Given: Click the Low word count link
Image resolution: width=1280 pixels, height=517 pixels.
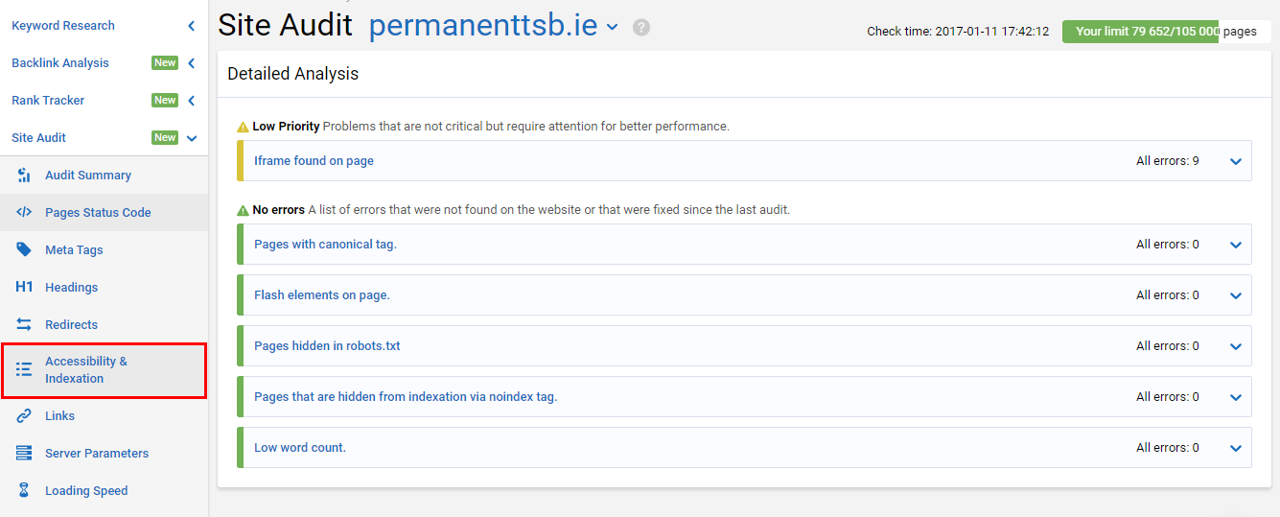Looking at the screenshot, I should click(x=300, y=447).
